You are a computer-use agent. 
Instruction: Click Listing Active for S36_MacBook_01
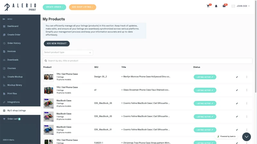pyautogui.click(x=205, y=130)
